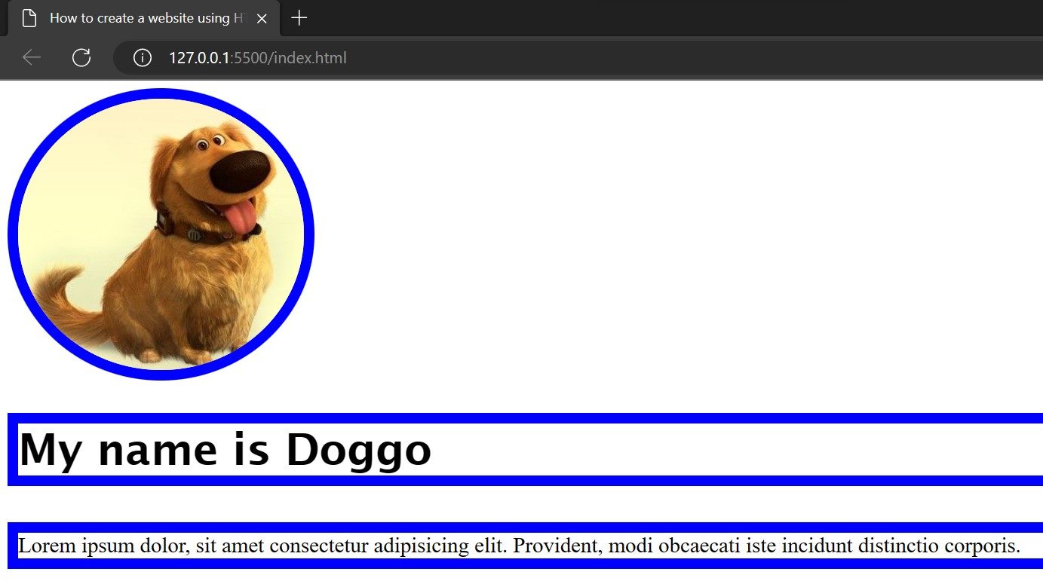Image resolution: width=1043 pixels, height=584 pixels.
Task: Select the circular Doggo profile picture
Action: (161, 234)
